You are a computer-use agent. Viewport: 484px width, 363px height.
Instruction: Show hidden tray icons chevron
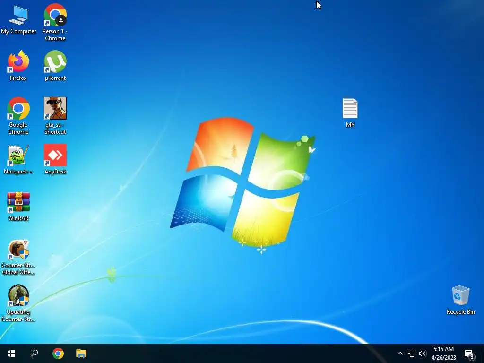coord(400,354)
